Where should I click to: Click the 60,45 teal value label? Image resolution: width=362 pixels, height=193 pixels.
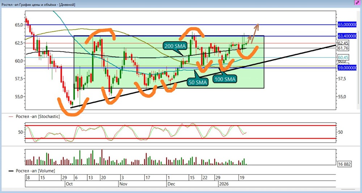click(x=343, y=57)
